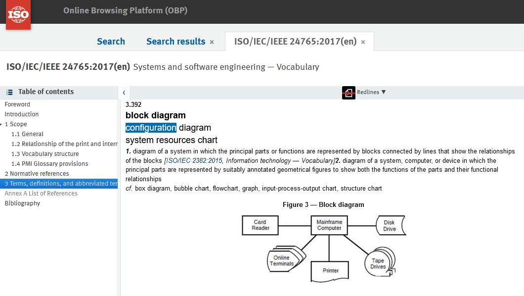Click the ISO logo
This screenshot has height=296, width=524.
point(18,15)
